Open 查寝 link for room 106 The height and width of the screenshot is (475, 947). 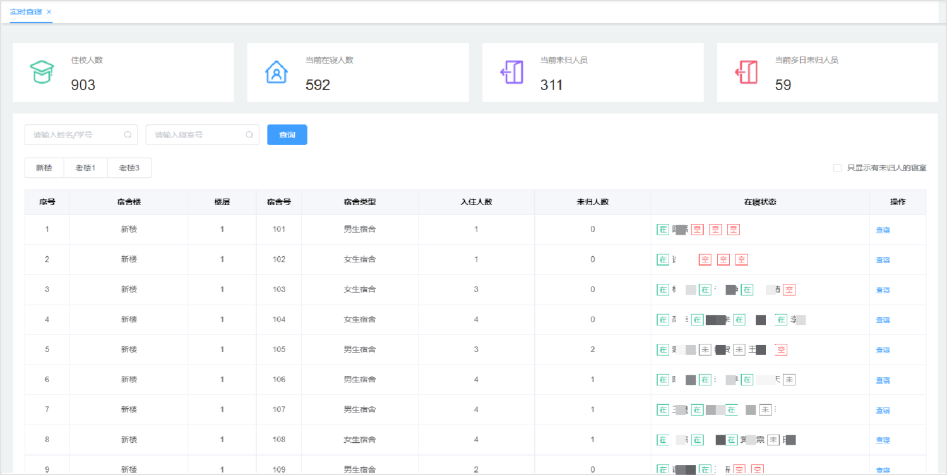point(883,380)
